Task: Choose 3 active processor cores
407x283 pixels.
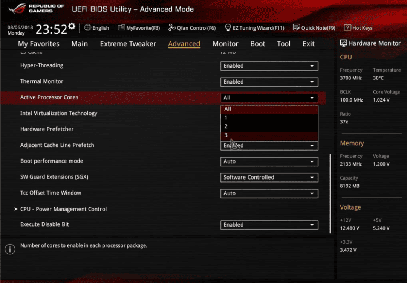Action: (x=269, y=135)
